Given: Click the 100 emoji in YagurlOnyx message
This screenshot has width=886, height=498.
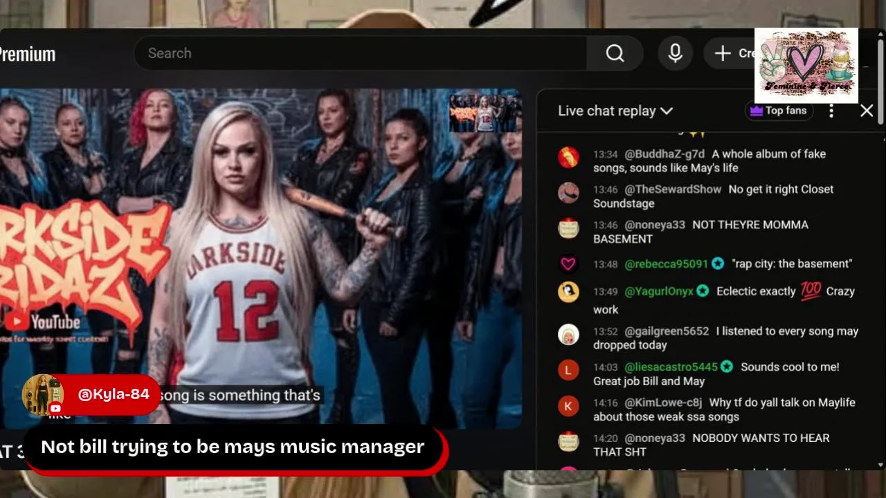Looking at the screenshot, I should coord(811,291).
